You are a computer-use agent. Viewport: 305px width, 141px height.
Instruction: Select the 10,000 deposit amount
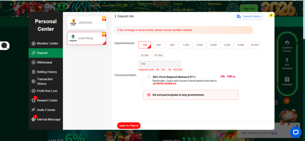254,45
